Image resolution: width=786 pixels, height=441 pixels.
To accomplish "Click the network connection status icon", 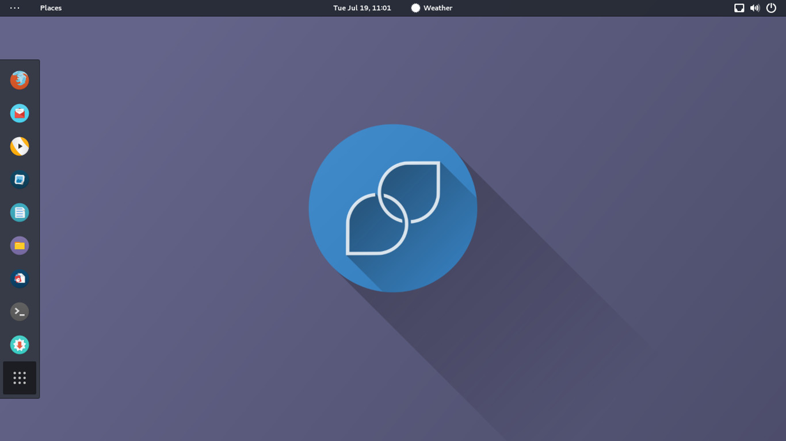I will coord(739,8).
